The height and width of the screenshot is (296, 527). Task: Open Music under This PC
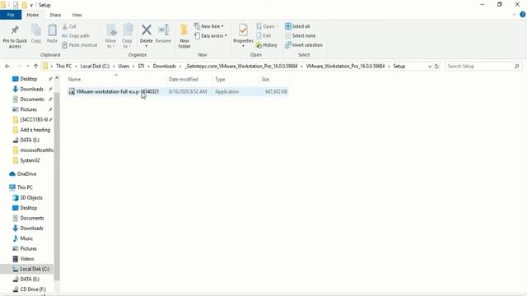(26, 238)
